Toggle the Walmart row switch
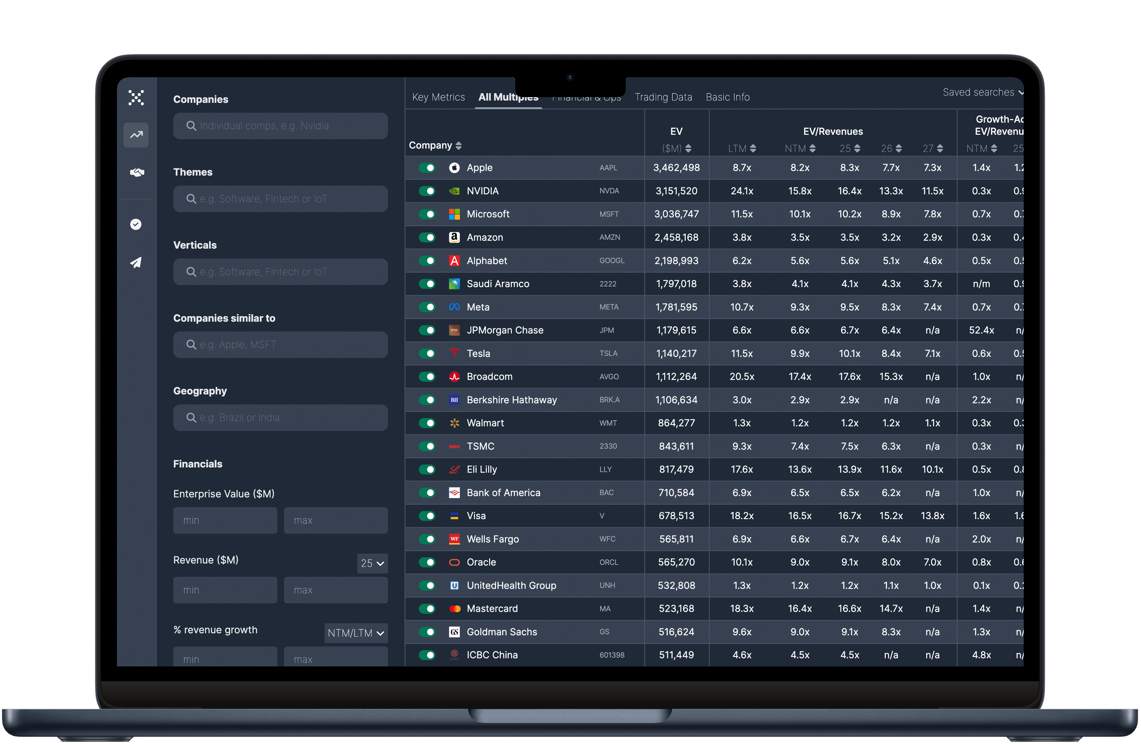This screenshot has height=744, width=1141. [427, 423]
